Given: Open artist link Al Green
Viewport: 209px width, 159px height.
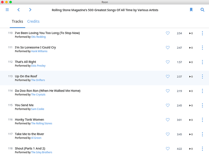Looking at the screenshot, I should pyautogui.click(x=36, y=138).
